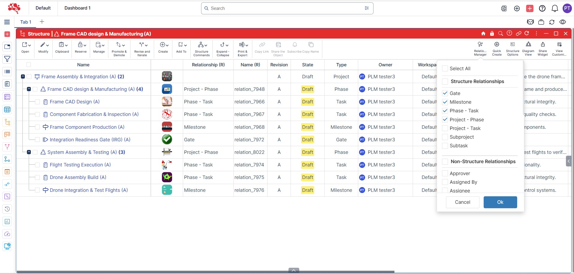Open Structure Options
Screen dimensions: 574x274
tap(512, 48)
